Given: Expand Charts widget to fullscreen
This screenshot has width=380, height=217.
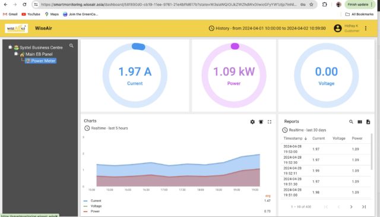Looking at the screenshot, I should click(270, 122).
